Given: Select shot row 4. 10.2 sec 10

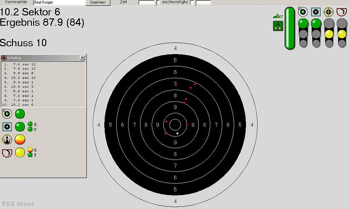Looking at the screenshot, I should [x=43, y=78].
